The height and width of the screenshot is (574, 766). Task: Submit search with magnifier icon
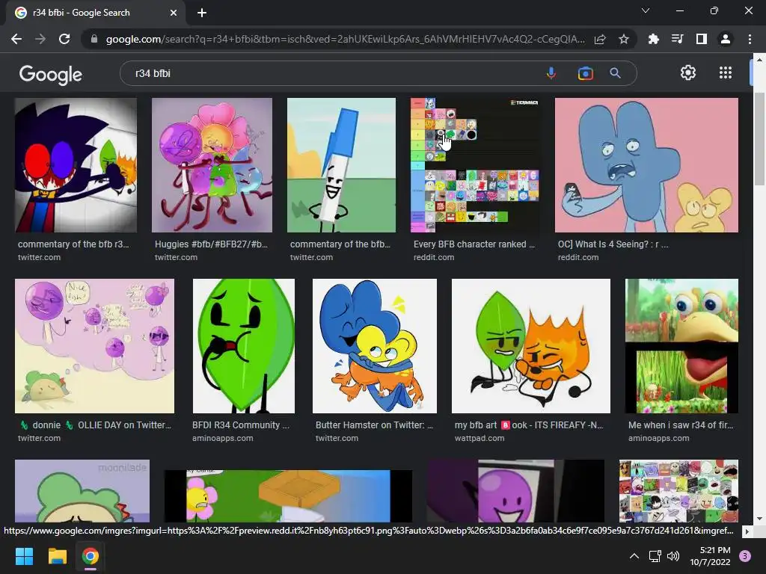click(616, 73)
